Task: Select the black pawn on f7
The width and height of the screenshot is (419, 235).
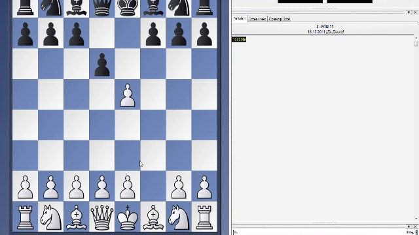Action: point(153,34)
